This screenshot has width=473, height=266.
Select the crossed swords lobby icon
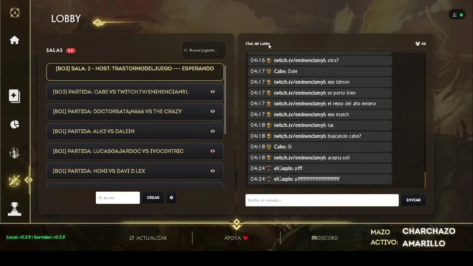pyautogui.click(x=14, y=180)
